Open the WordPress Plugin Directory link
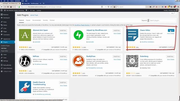The height and width of the screenshot is (101, 180). 82,25
